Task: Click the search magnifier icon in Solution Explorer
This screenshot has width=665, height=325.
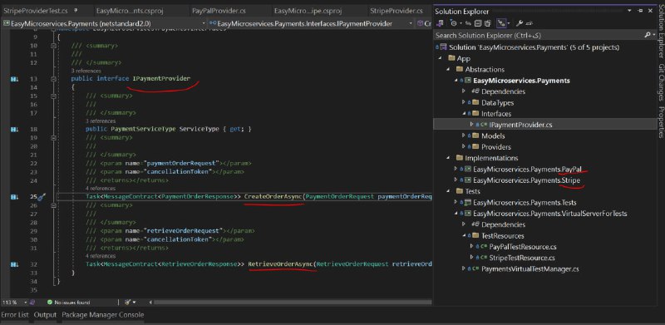Action: [648, 35]
